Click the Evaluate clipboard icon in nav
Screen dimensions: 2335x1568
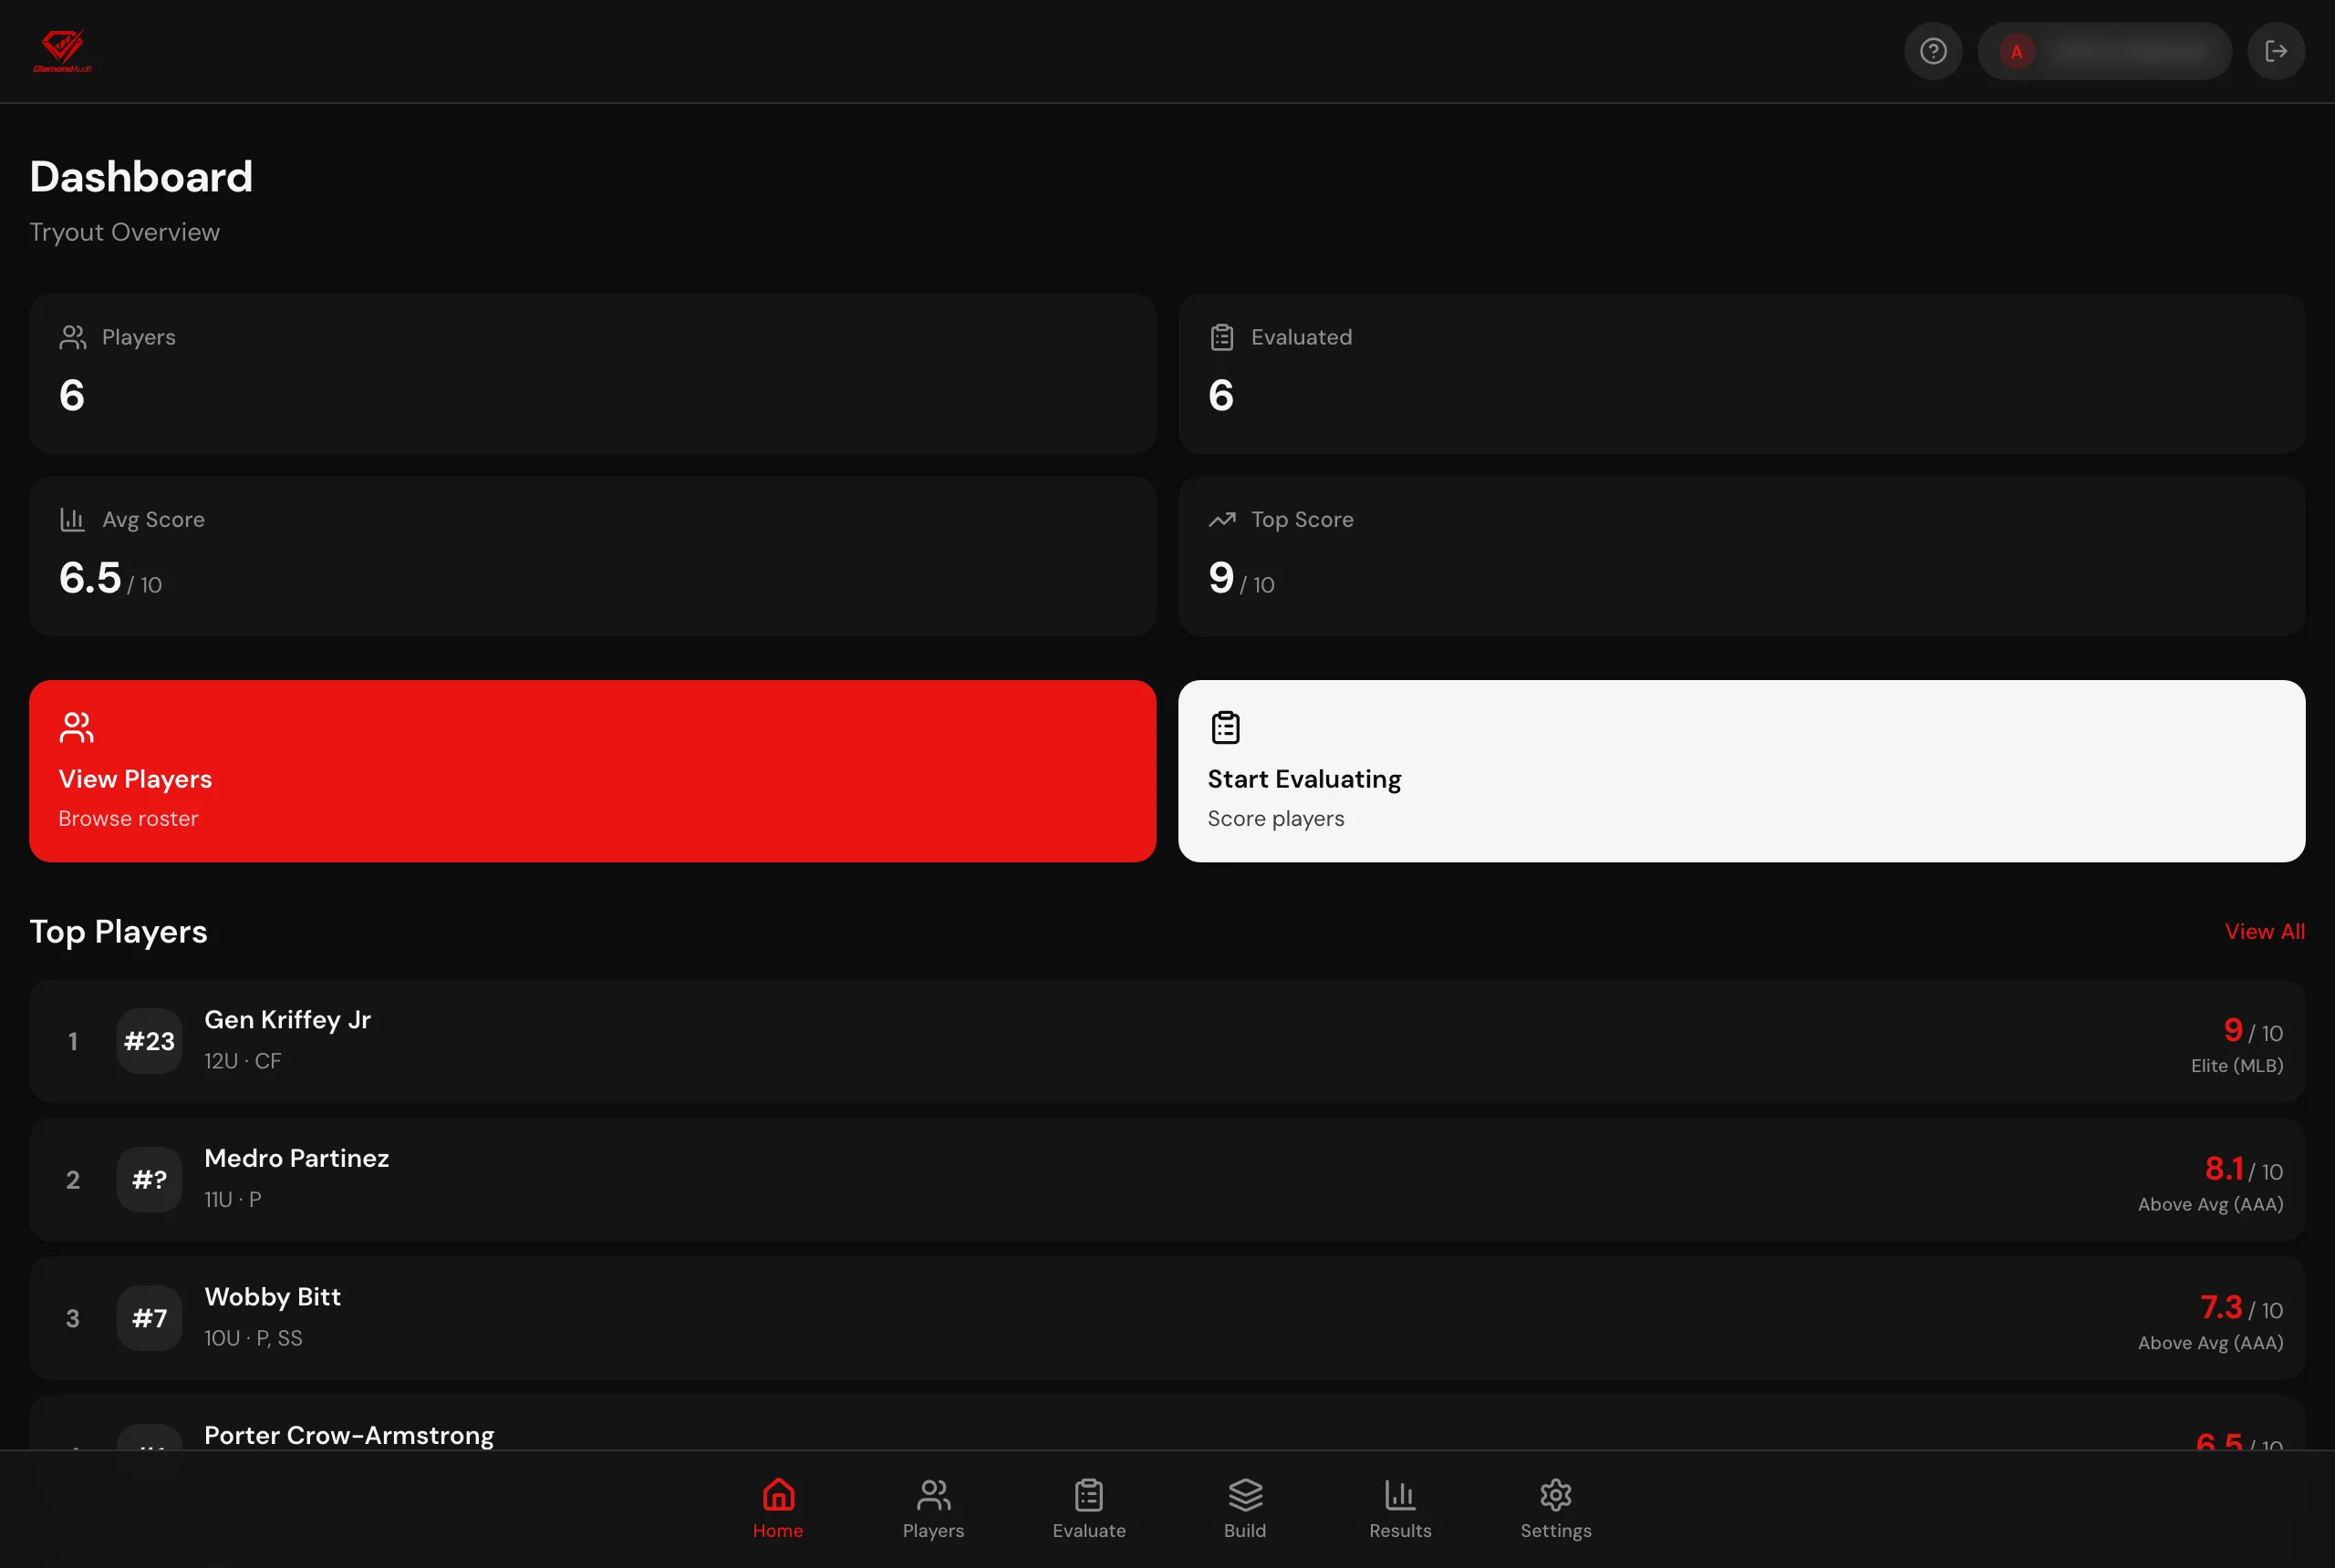[1089, 1495]
